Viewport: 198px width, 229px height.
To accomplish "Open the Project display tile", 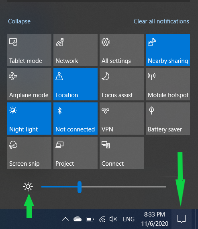I will coord(76,153).
